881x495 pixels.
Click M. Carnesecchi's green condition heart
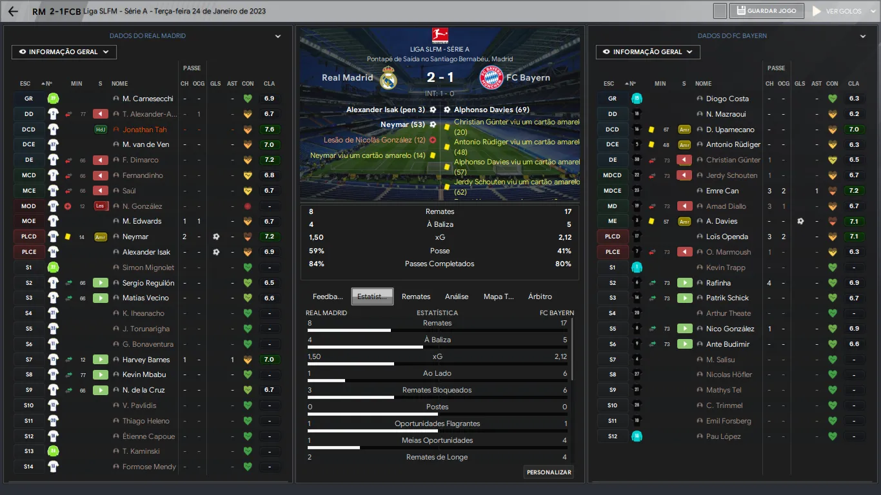pyautogui.click(x=248, y=99)
